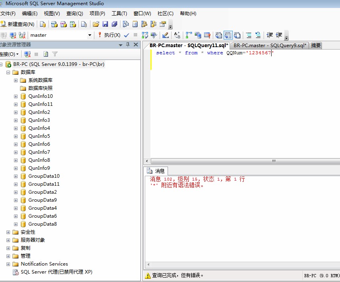Click the Save floppy disk icon
This screenshot has width=340, height=282.
coord(105,24)
